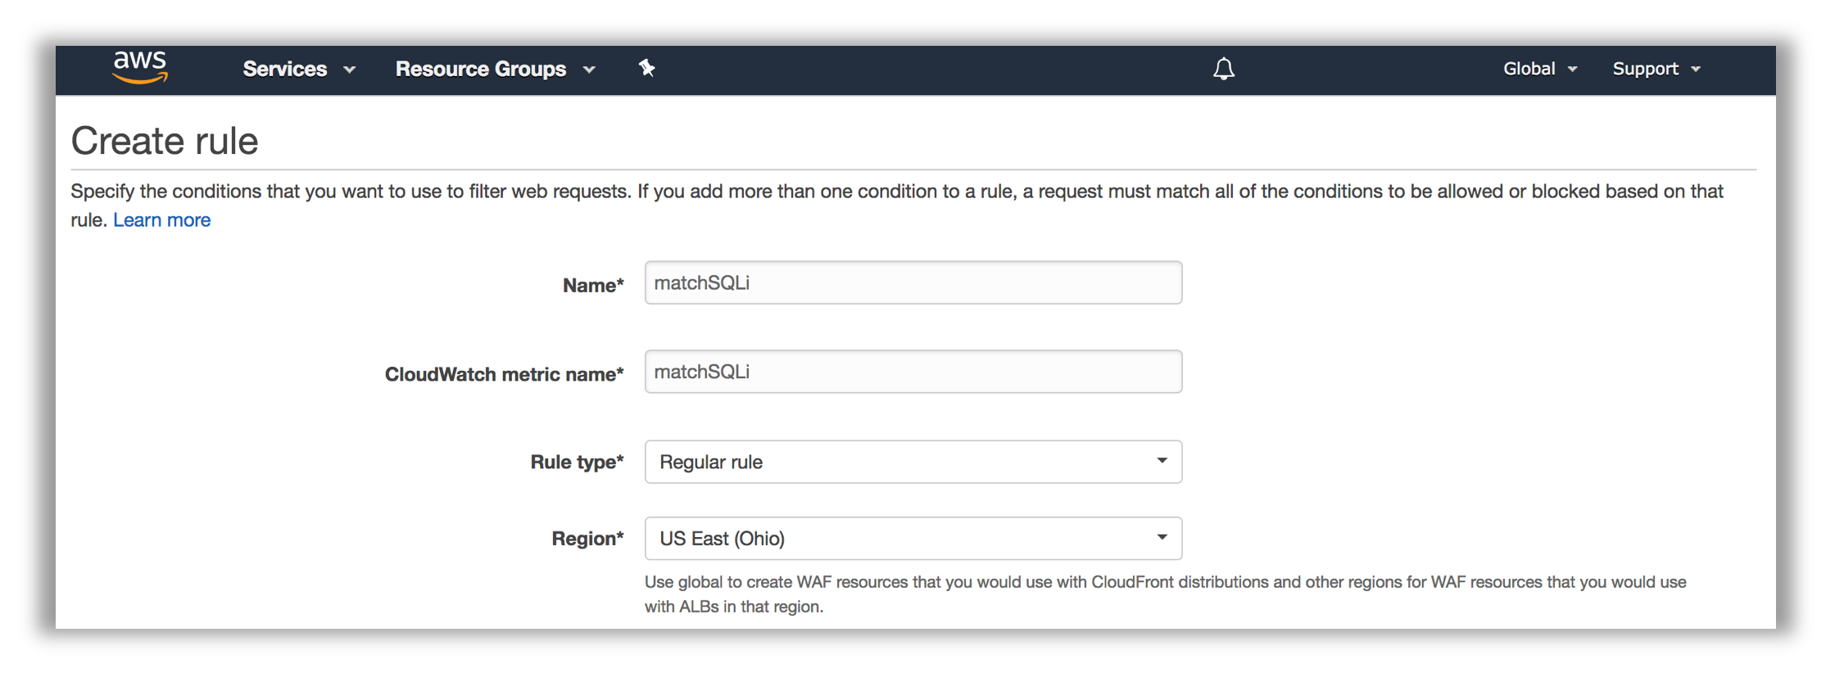Viewport: 1835px width, 691px height.
Task: Open the notifications bell icon
Action: 1223,69
